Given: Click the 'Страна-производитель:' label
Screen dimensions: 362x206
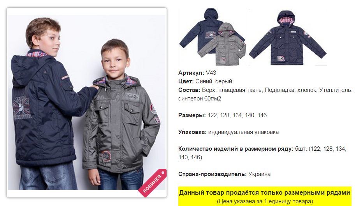Looking at the screenshot, I should [213, 174].
